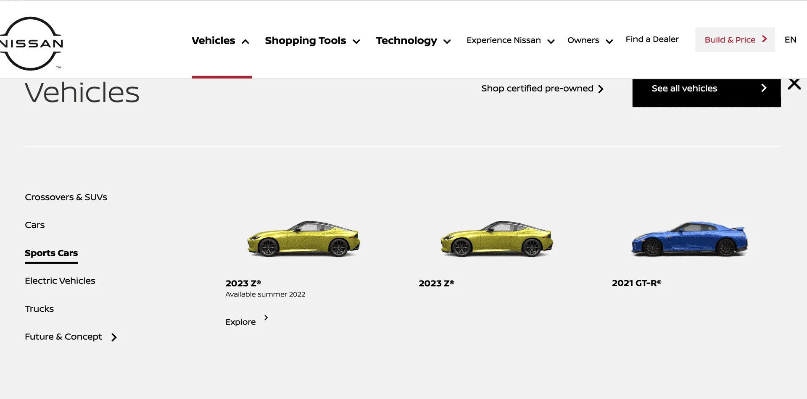Click the See all vehicles button
The width and height of the screenshot is (807, 399).
(x=707, y=92)
